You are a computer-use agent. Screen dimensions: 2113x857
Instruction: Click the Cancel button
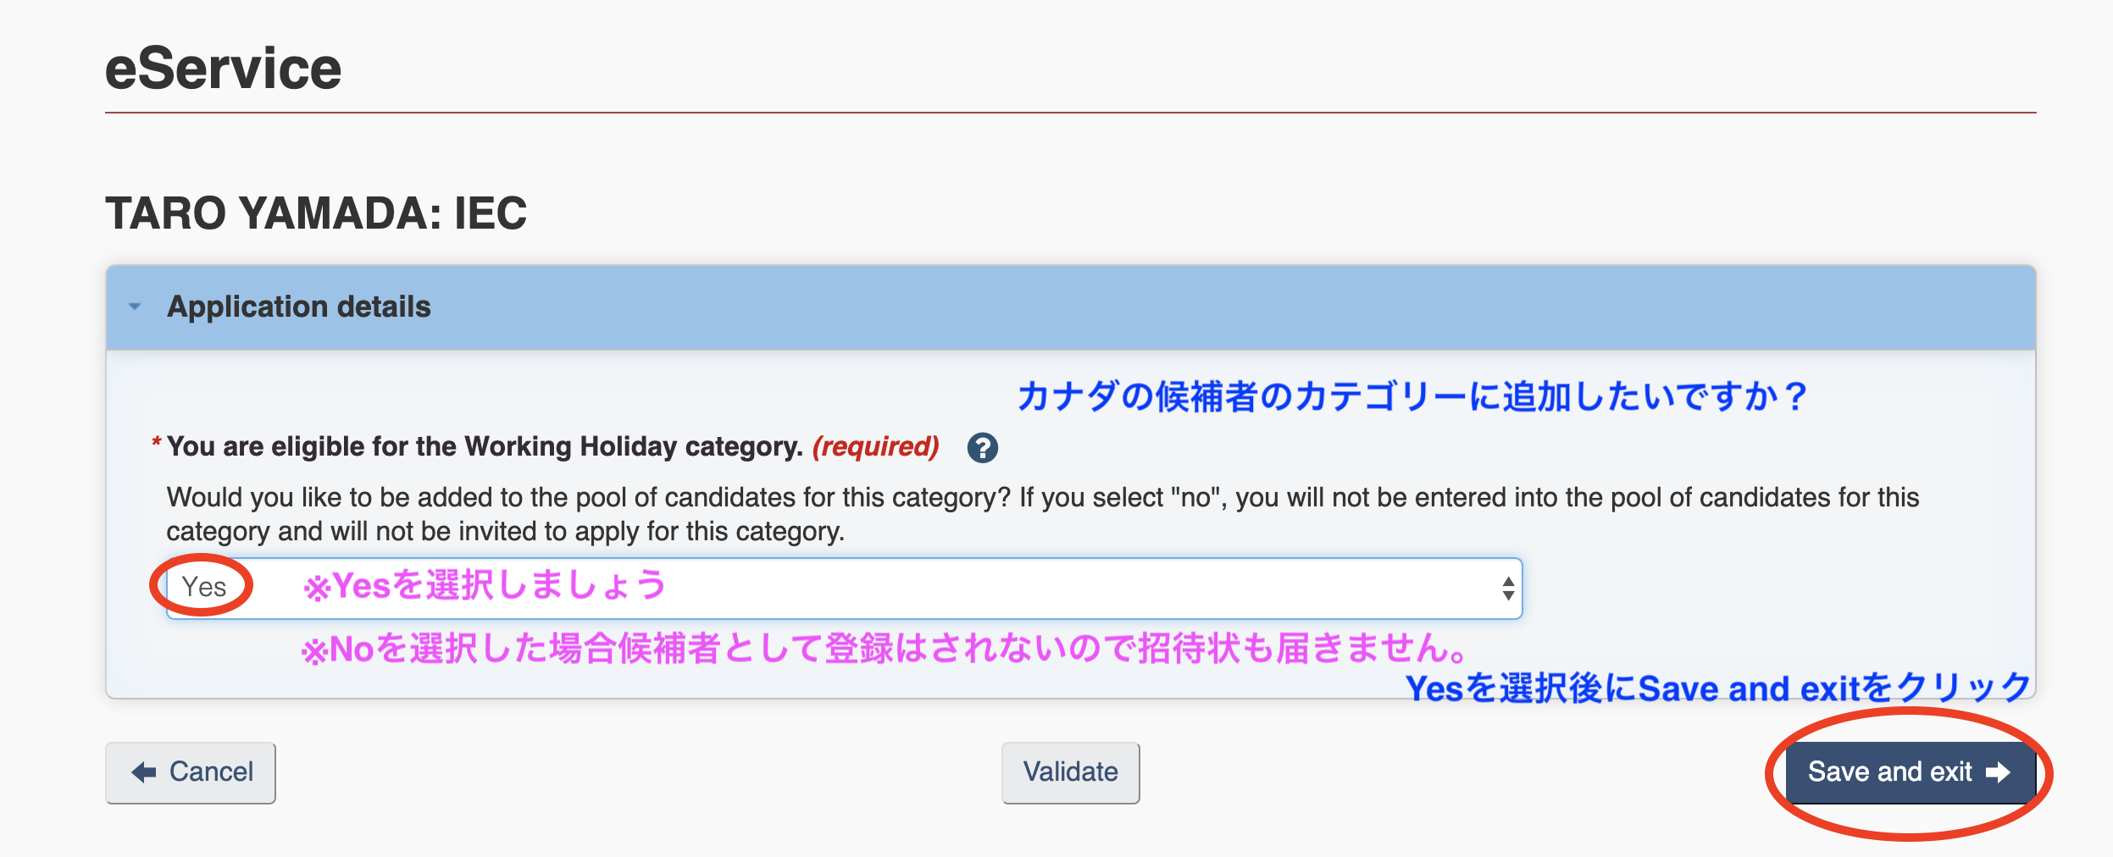pyautogui.click(x=191, y=772)
